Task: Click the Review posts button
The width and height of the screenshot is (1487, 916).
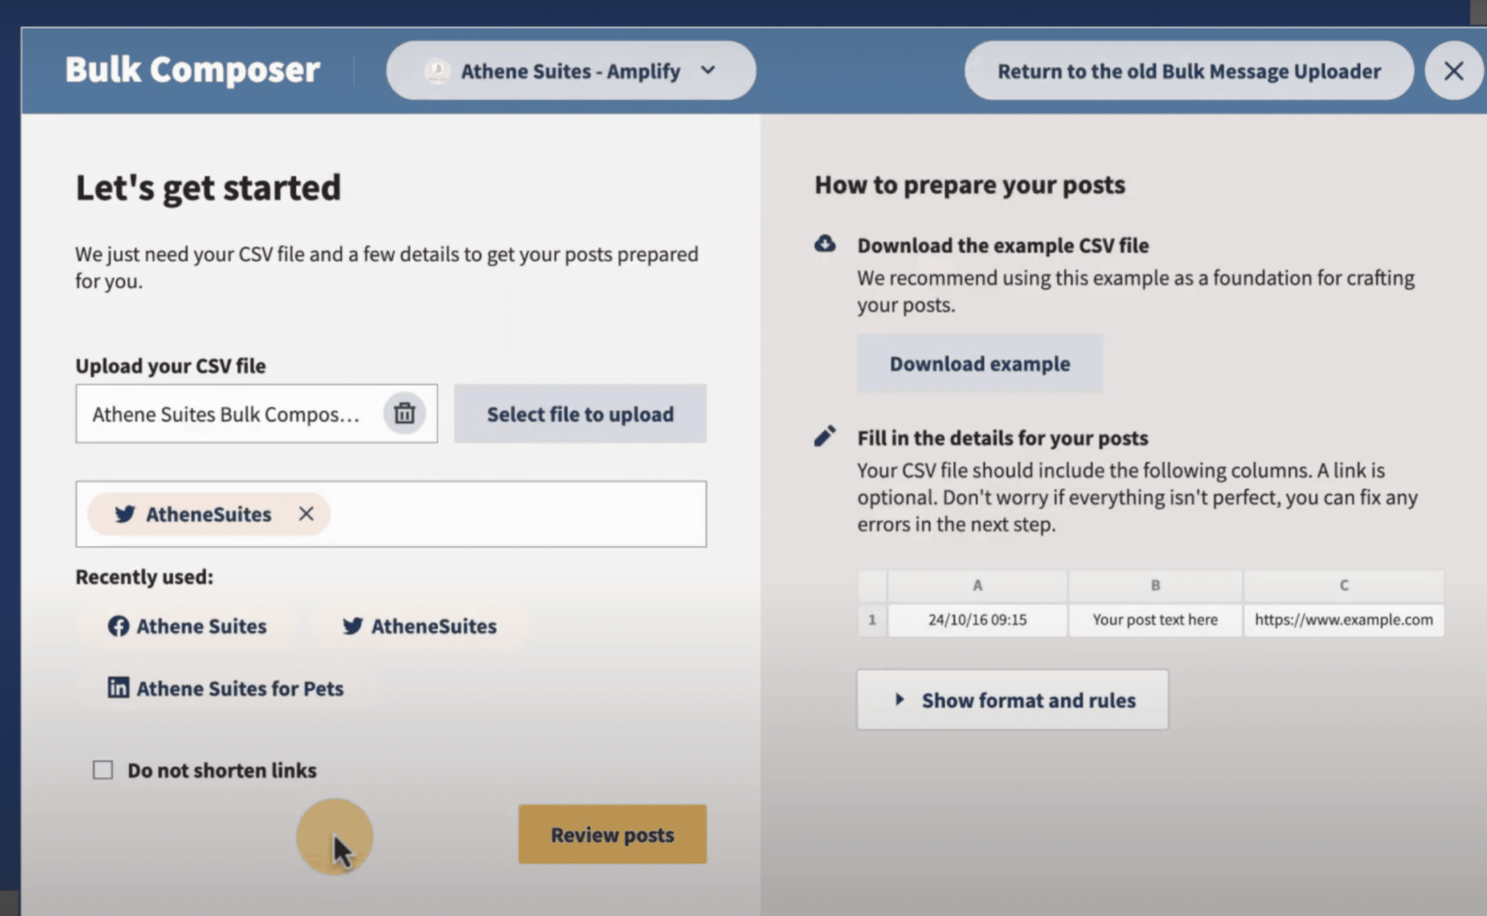Action: 612,834
